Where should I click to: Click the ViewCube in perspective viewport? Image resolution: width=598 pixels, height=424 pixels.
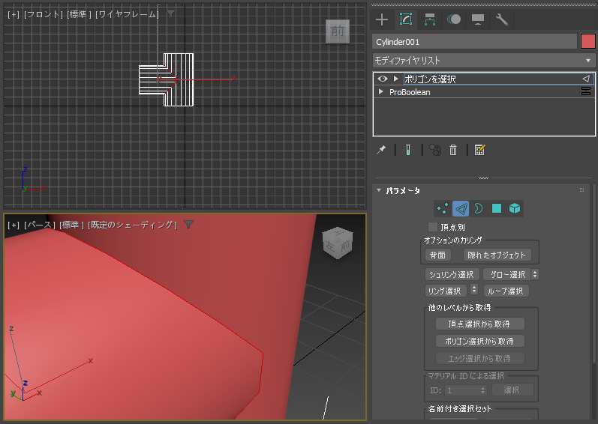pyautogui.click(x=338, y=243)
